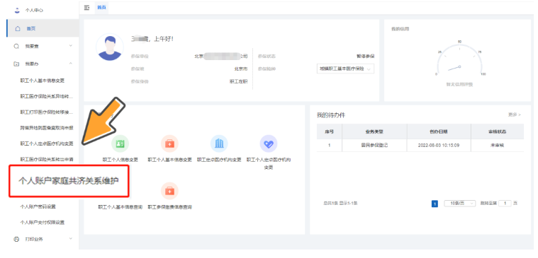Click the 个人中心 logo in the sidebar

click(17, 11)
